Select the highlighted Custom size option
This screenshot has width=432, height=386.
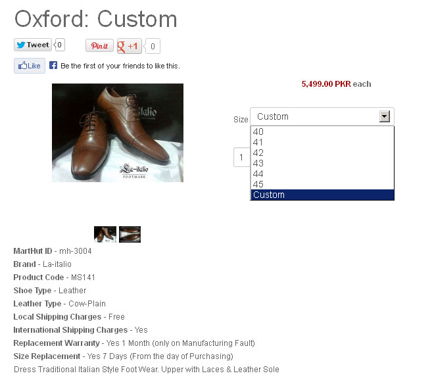(x=322, y=195)
